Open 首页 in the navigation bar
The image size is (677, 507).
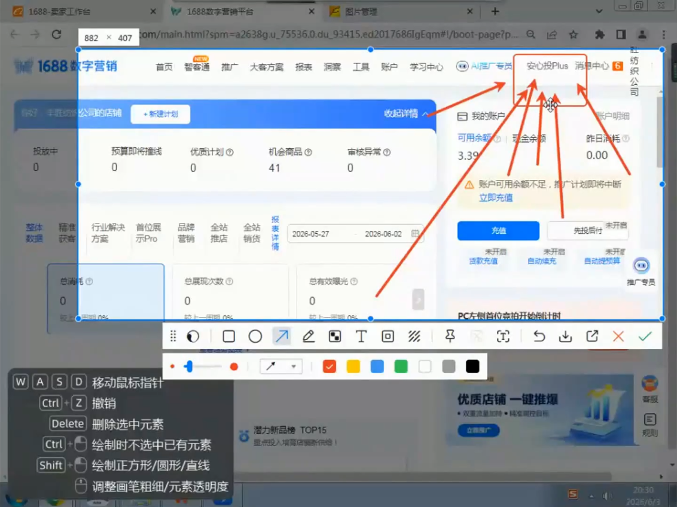click(x=164, y=67)
